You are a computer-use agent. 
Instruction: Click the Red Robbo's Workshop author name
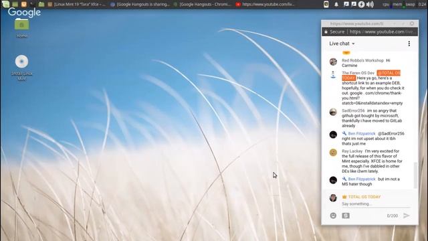[362, 60]
